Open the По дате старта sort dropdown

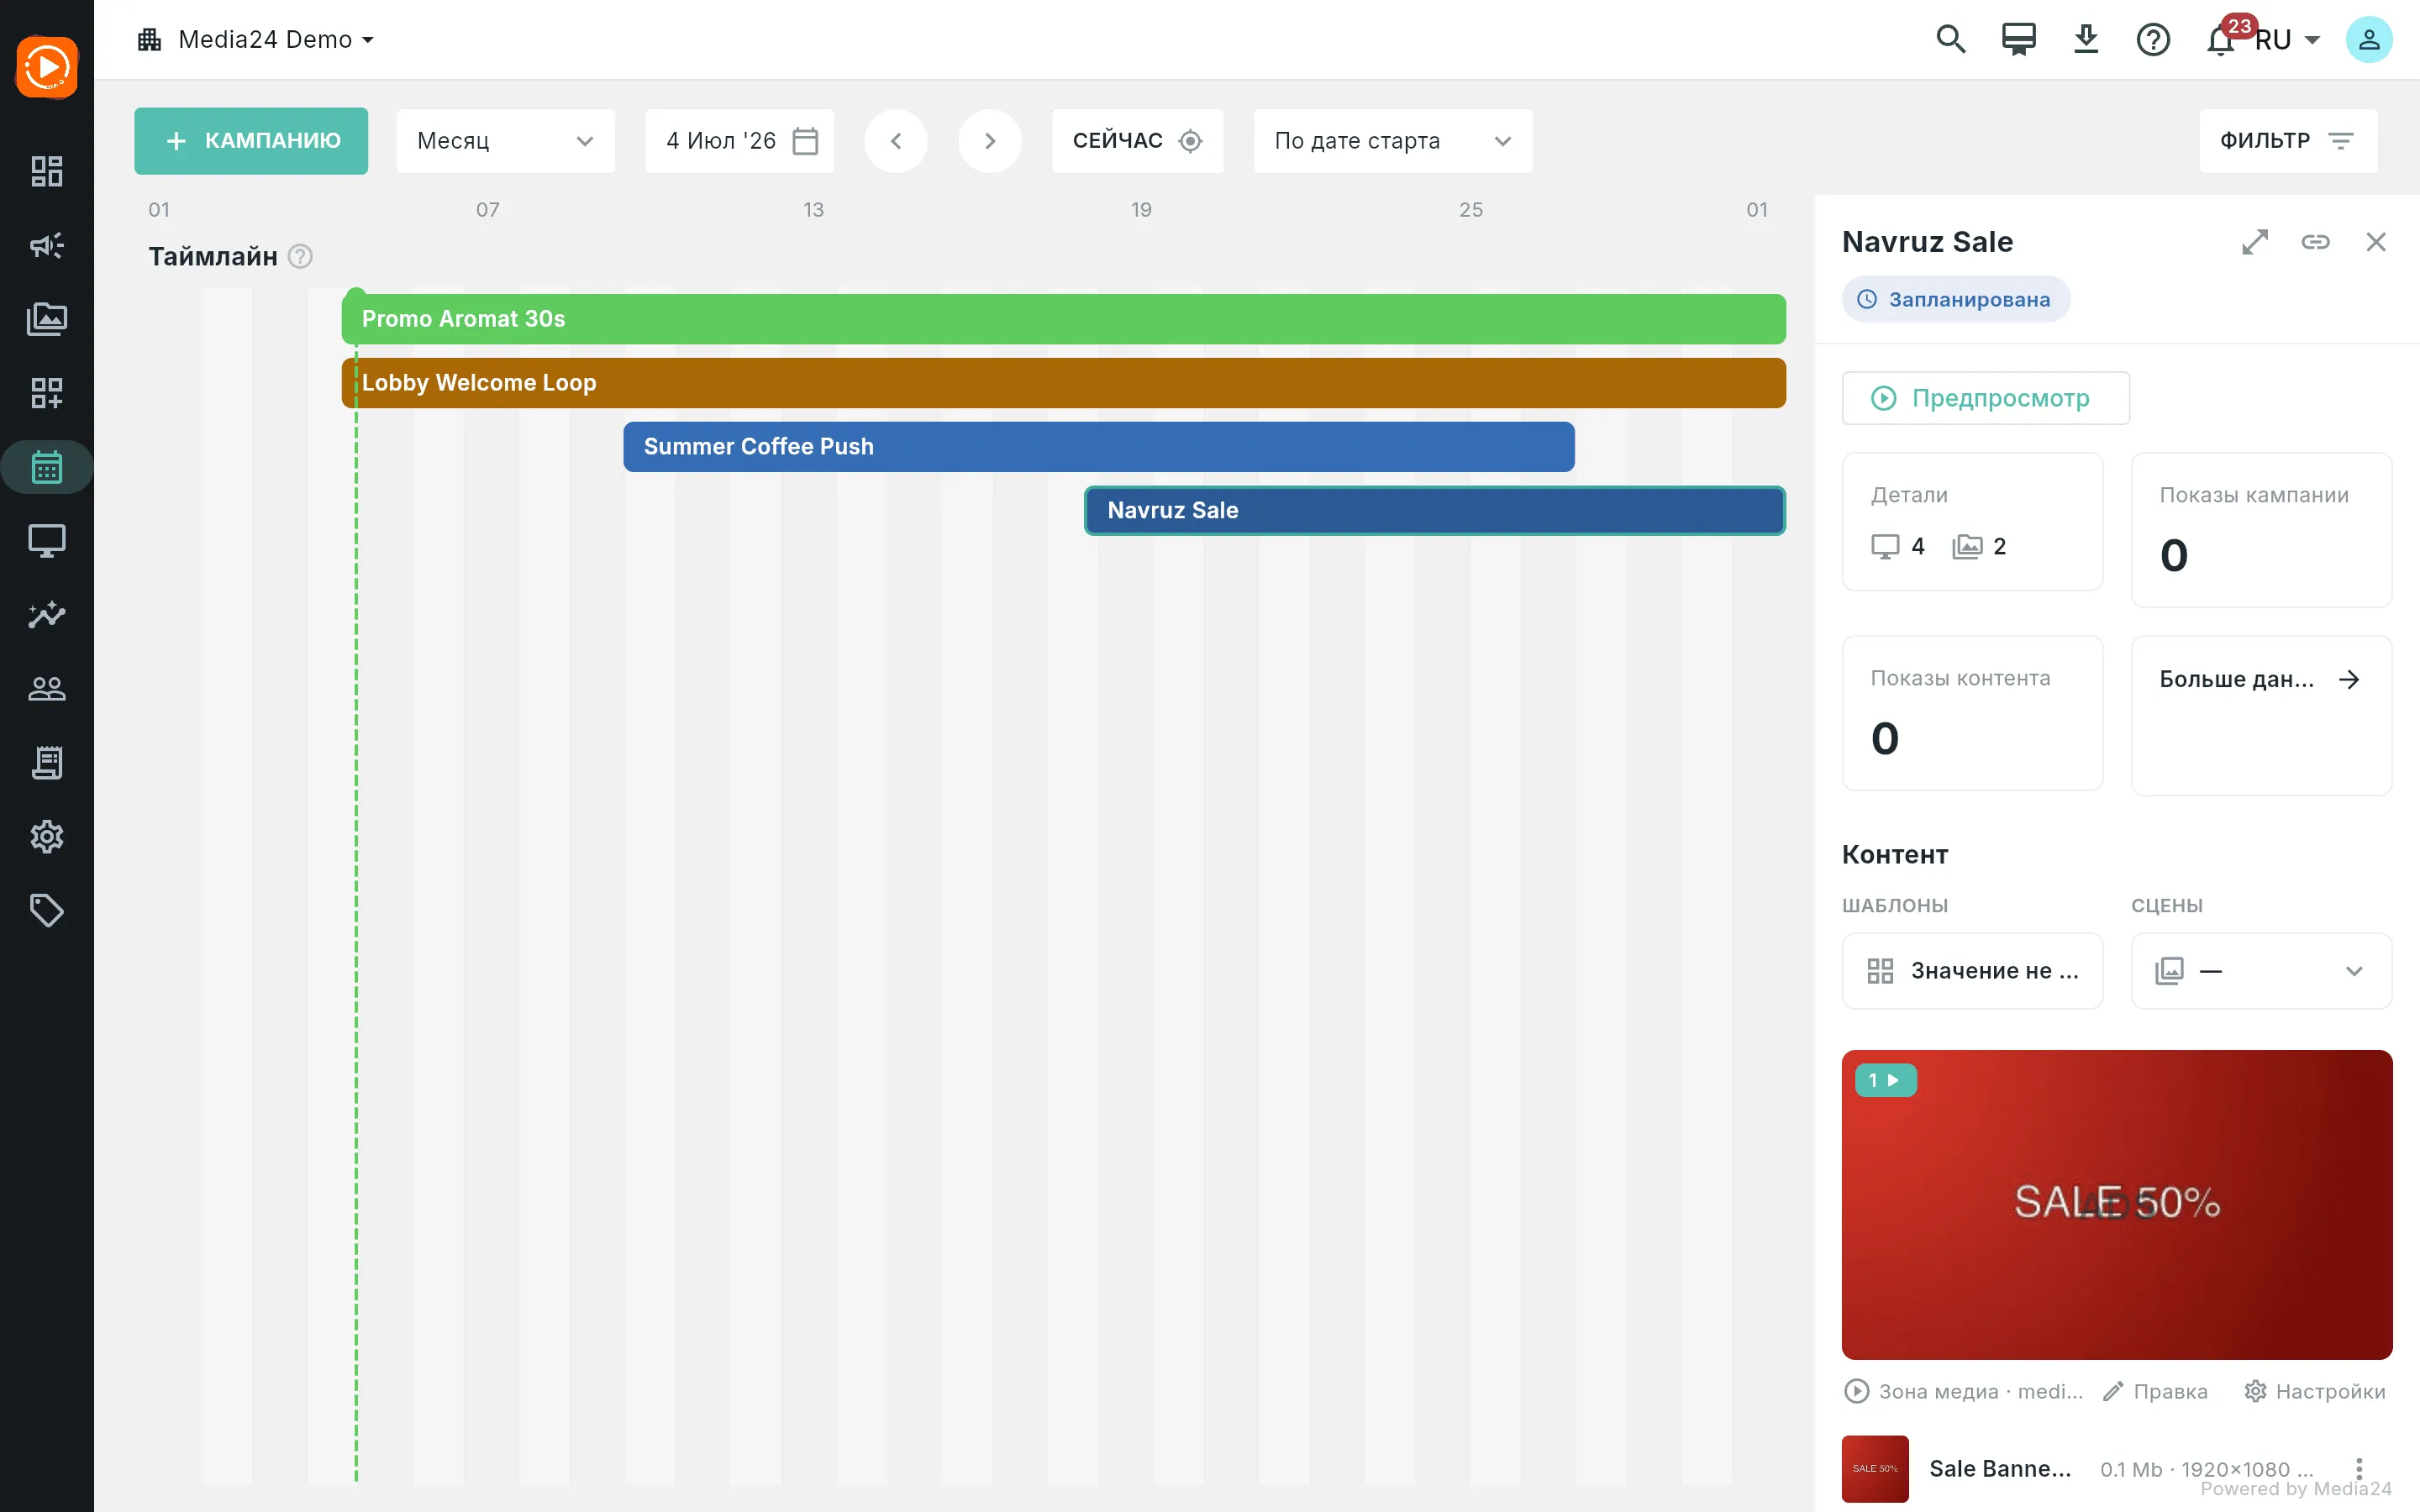[x=1392, y=141]
